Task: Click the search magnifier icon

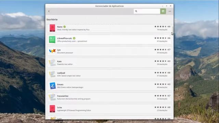Action: pos(136,11)
